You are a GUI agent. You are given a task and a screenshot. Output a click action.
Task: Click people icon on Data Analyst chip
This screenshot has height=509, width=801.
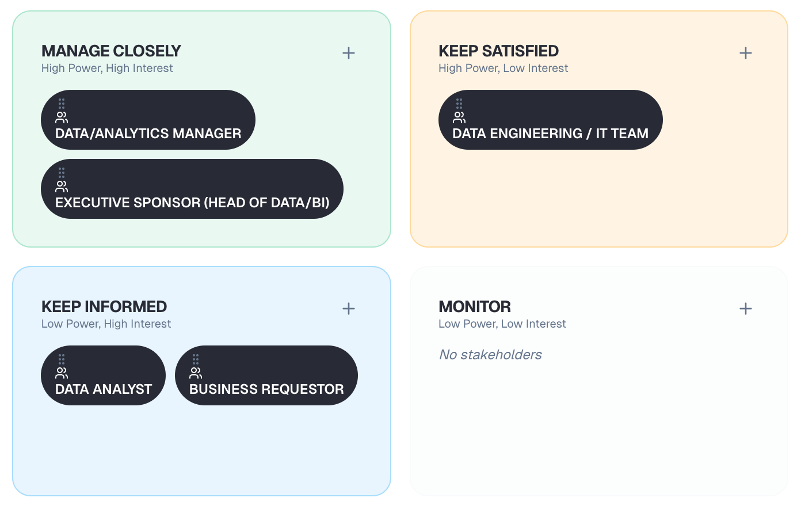point(62,373)
